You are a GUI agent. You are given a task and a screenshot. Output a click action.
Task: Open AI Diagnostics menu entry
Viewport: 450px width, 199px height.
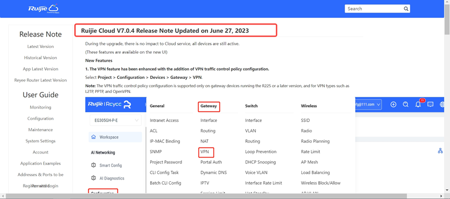[112, 178]
